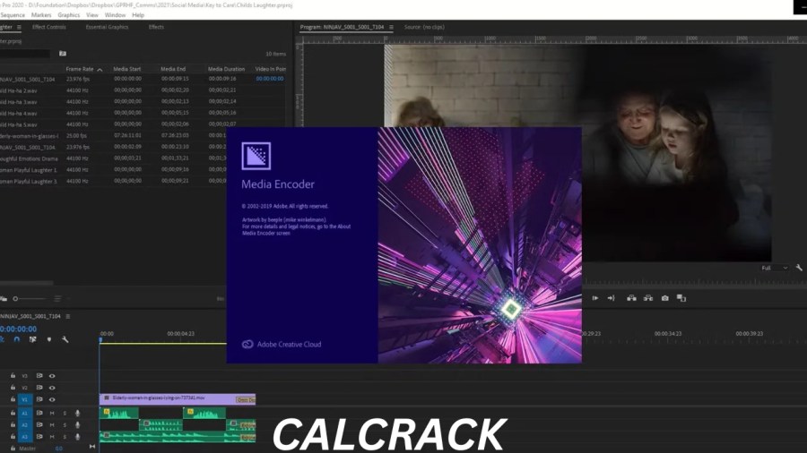Click the Media End column header

pyautogui.click(x=173, y=69)
